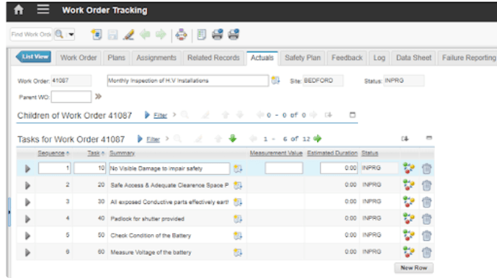
Task: Collapse the Children of Work Order section
Action: (x=352, y=115)
